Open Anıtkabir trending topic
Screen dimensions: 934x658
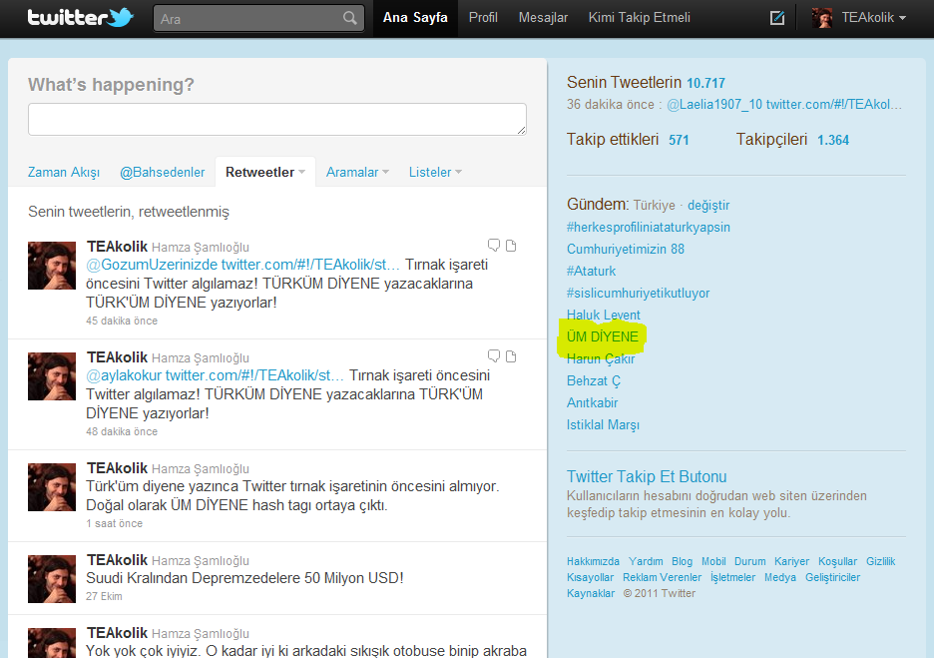pyautogui.click(x=592, y=403)
